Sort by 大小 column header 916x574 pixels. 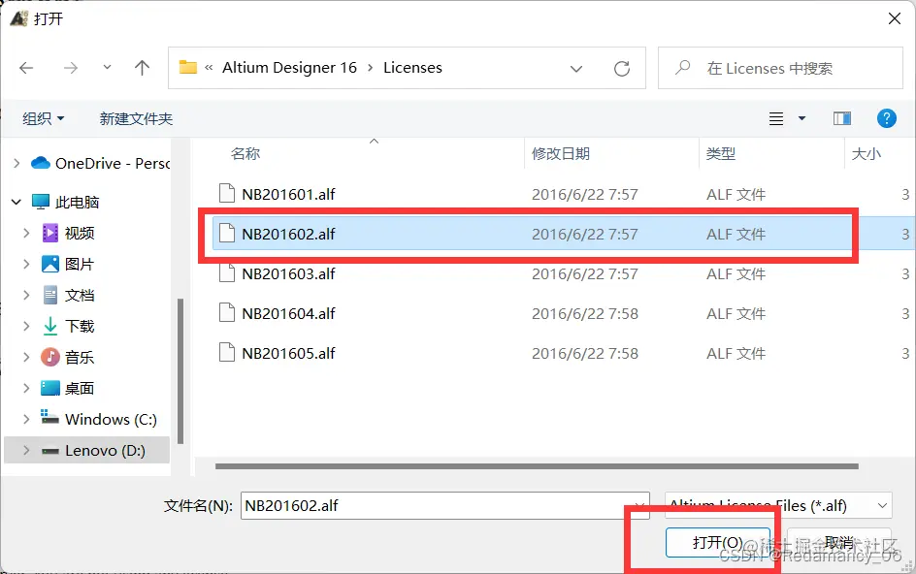click(867, 153)
